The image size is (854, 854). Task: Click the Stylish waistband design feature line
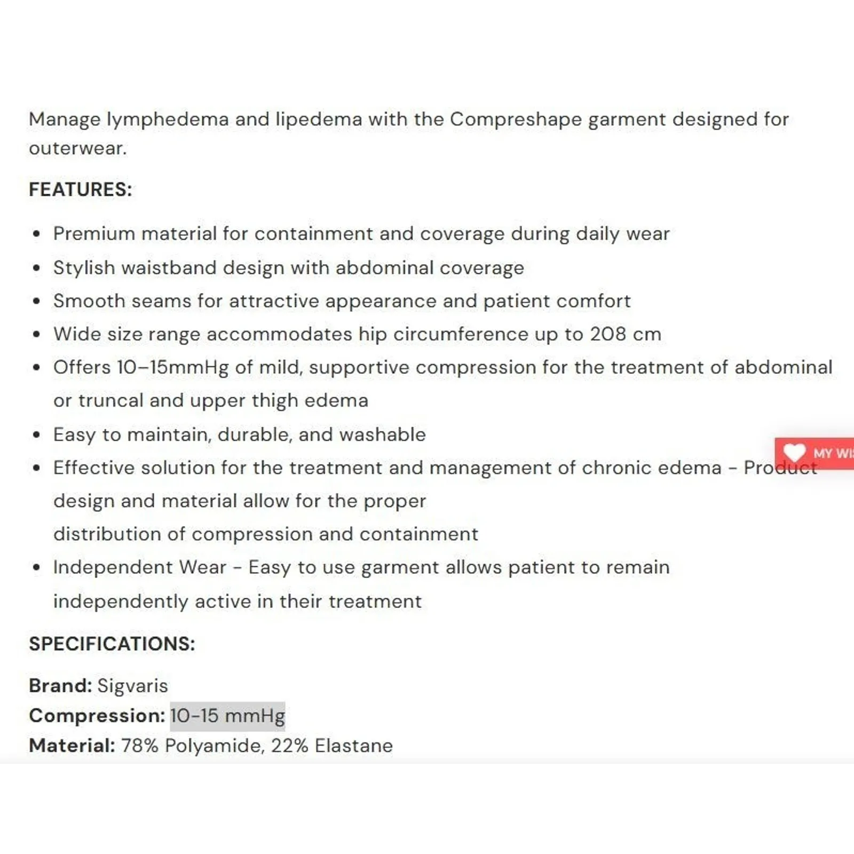pyautogui.click(x=288, y=267)
